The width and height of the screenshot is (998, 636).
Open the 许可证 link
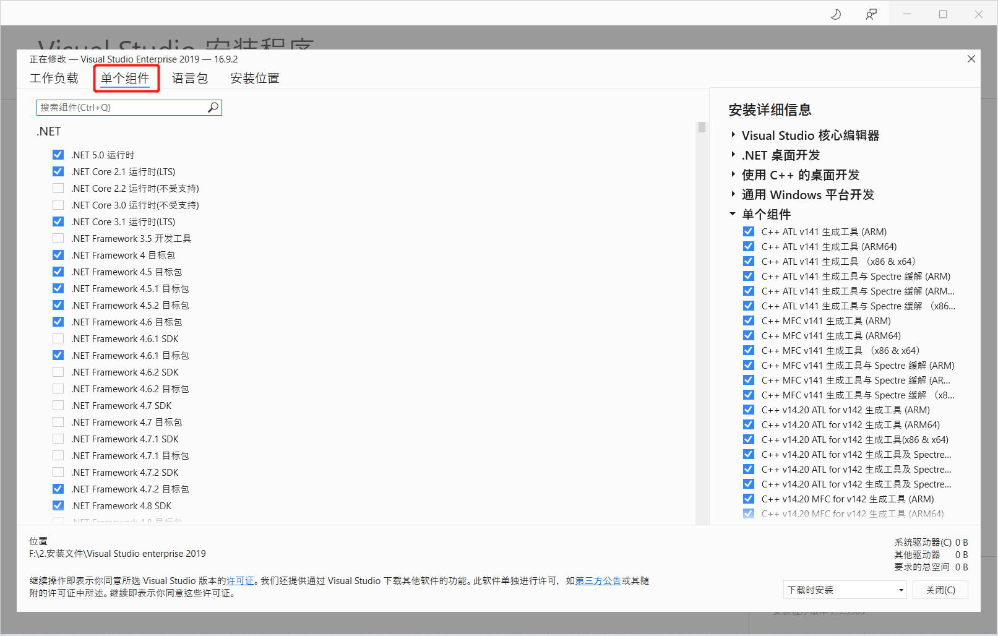coord(240,580)
